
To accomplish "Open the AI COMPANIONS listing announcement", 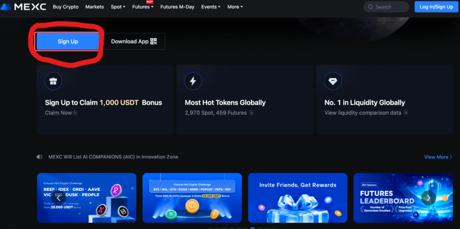I will [x=113, y=157].
